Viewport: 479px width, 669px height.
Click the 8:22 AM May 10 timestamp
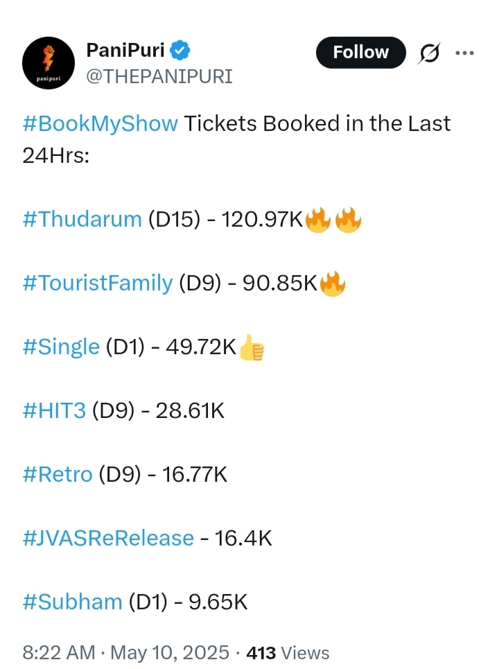[126, 653]
